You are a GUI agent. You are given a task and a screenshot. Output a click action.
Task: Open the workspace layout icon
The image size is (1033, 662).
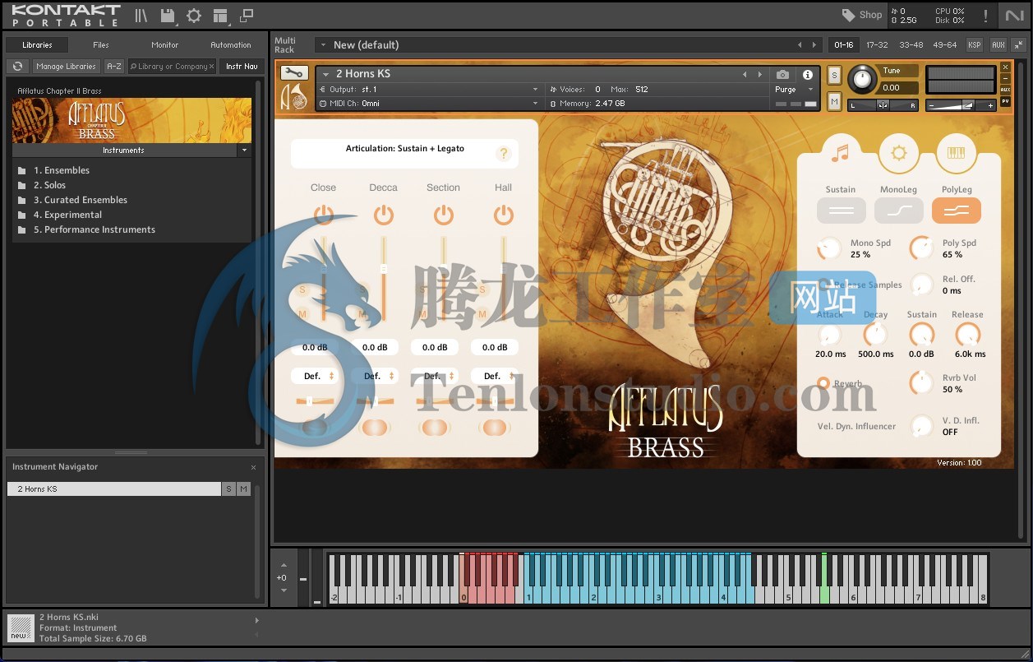[220, 15]
